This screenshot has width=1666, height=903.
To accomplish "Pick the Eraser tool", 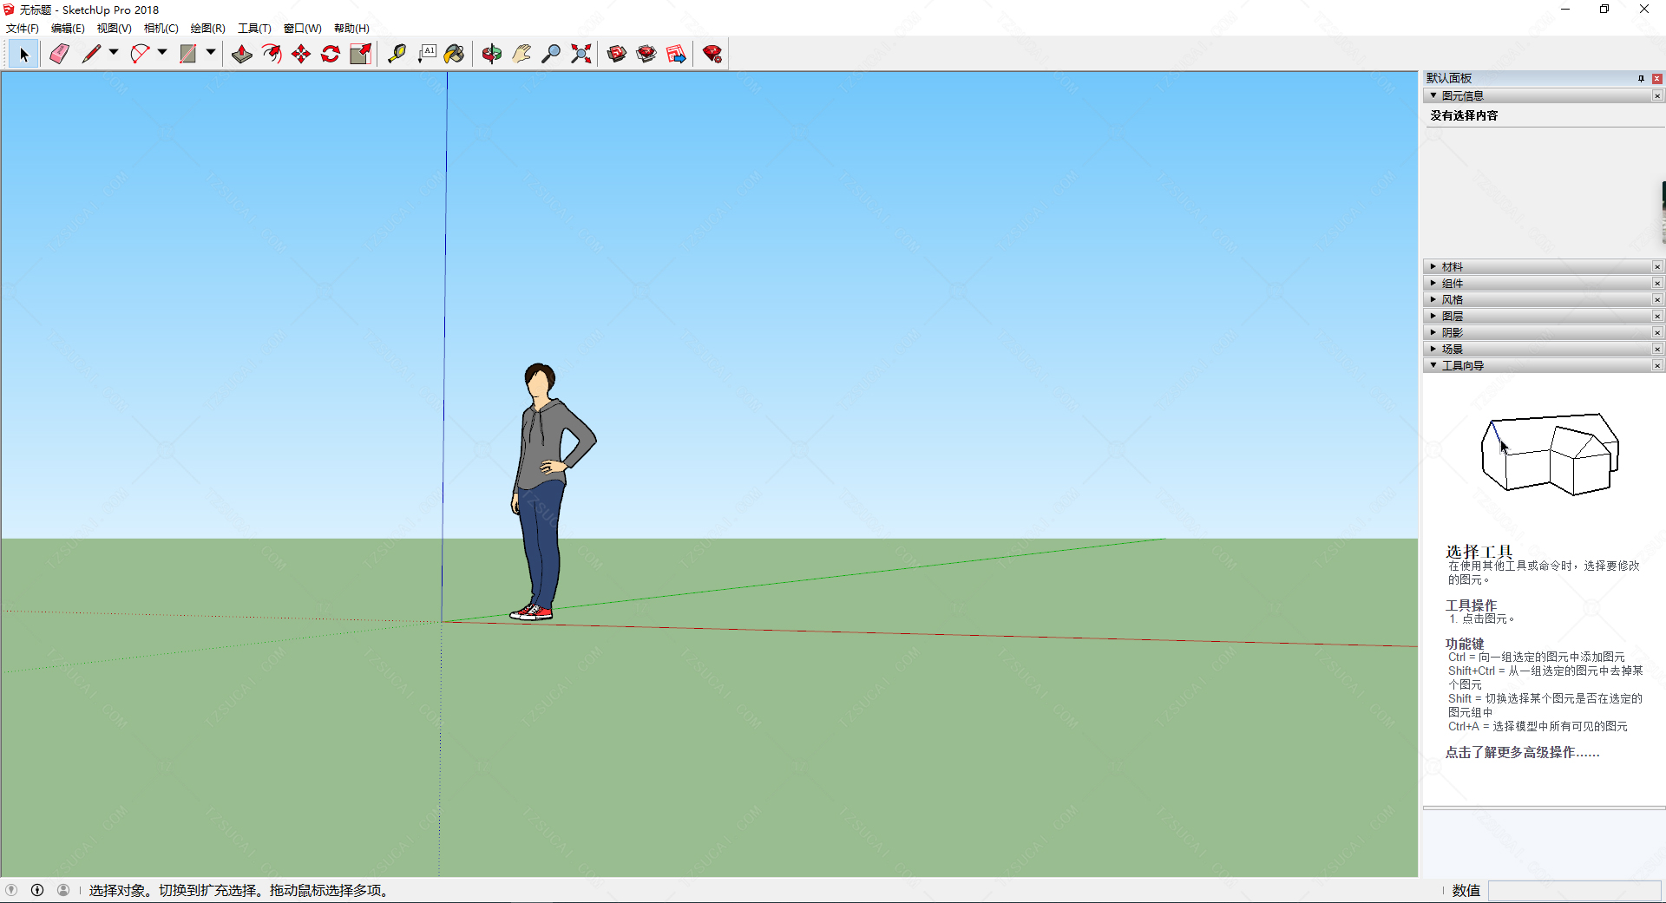I will (59, 54).
